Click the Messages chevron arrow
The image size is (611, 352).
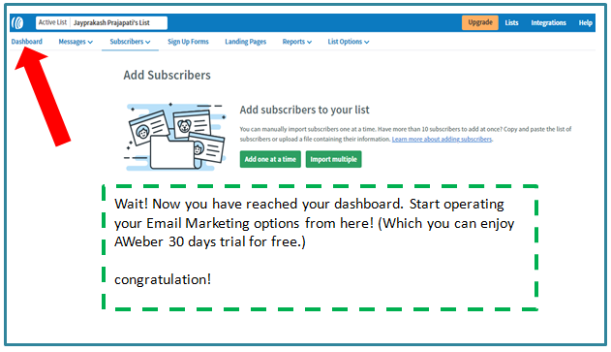(90, 42)
